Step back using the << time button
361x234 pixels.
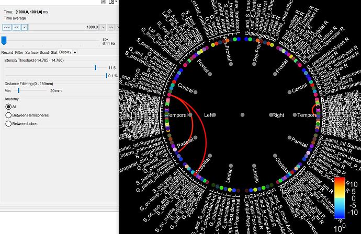pos(16,27)
